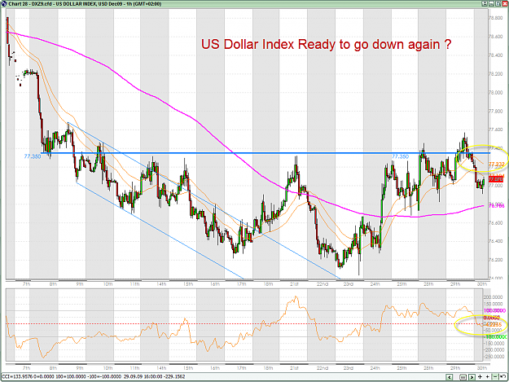Viewport: 509px width, 382px height.
Task: Click the 21st date label under the price chart
Action: click(294, 284)
